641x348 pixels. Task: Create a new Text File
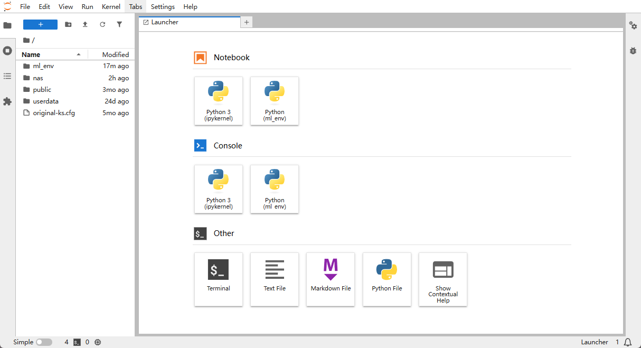pos(275,279)
